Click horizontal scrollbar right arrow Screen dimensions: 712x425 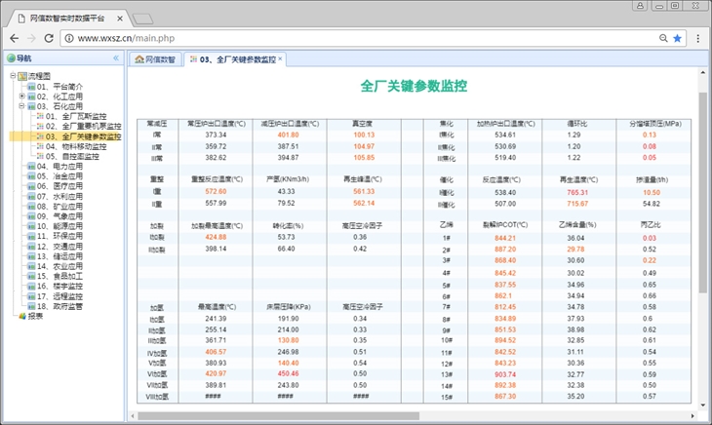tap(692, 416)
